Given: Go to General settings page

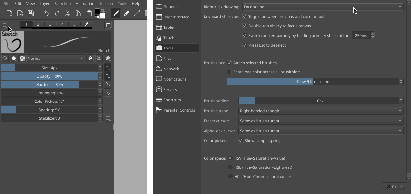Looking at the screenshot, I should coord(177,6).
